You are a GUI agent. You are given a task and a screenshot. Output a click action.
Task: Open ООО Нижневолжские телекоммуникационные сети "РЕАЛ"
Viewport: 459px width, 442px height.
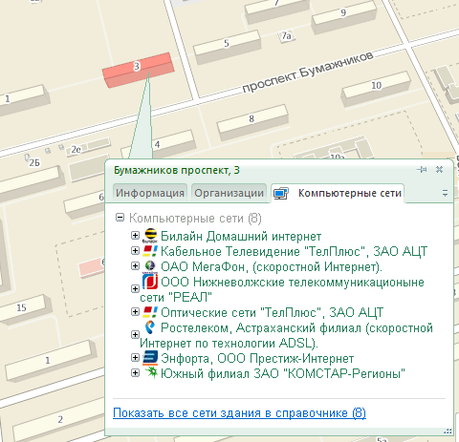coord(282,289)
